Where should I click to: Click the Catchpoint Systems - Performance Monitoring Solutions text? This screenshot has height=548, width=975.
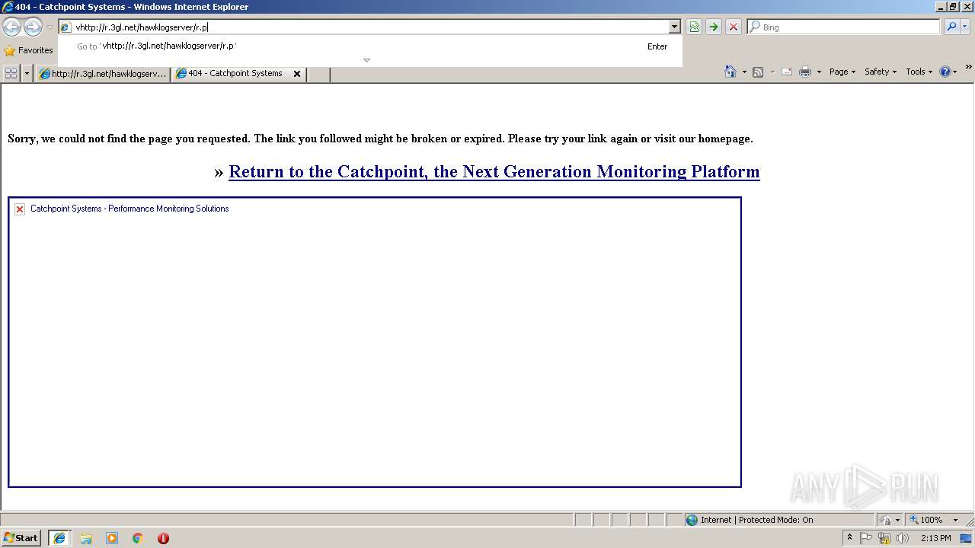click(129, 209)
